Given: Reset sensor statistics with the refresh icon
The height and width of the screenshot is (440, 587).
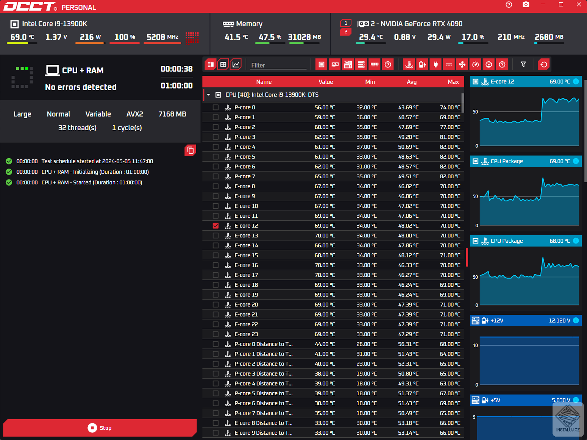Looking at the screenshot, I should pyautogui.click(x=544, y=64).
